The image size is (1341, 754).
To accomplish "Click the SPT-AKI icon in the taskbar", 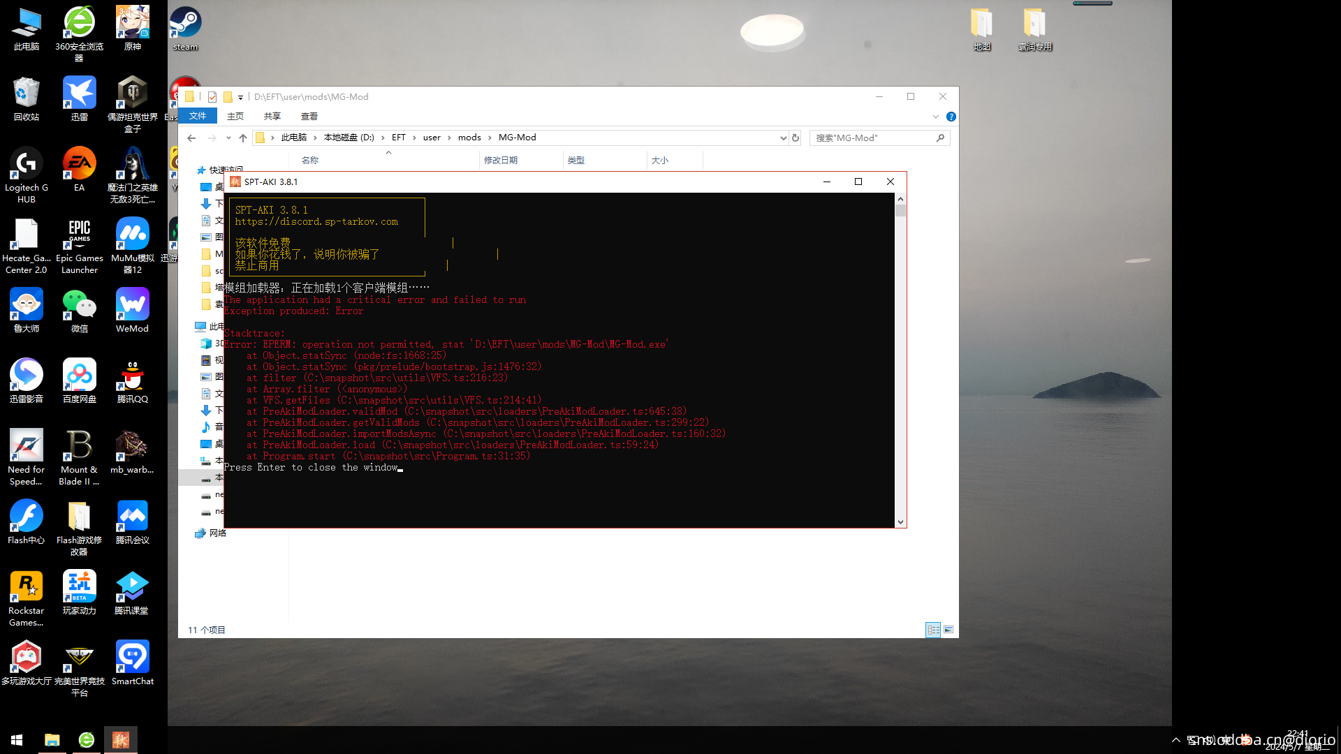I will coord(120,740).
